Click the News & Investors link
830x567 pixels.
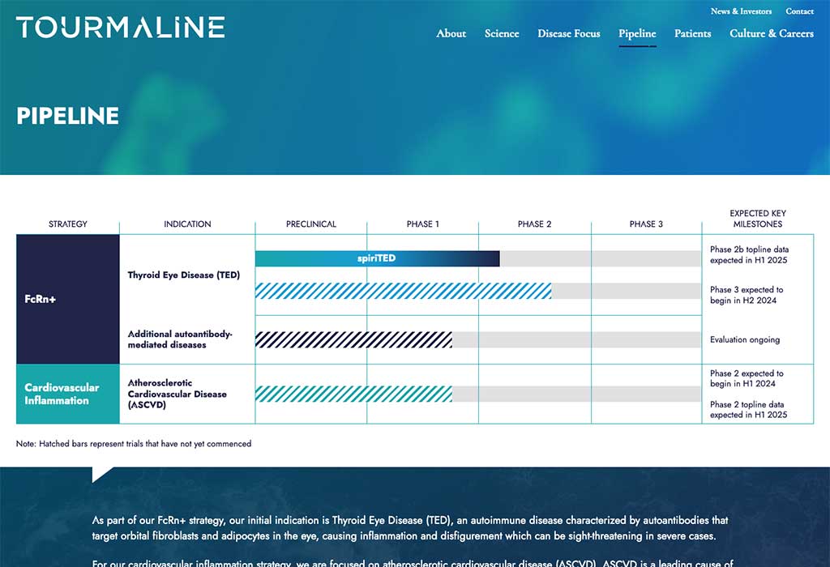point(741,11)
